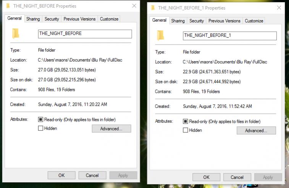This screenshot has width=289, height=188.
Task: Click title bar folder icon of THE_NIGHT_BEFORE Properties
Action: 8,6
